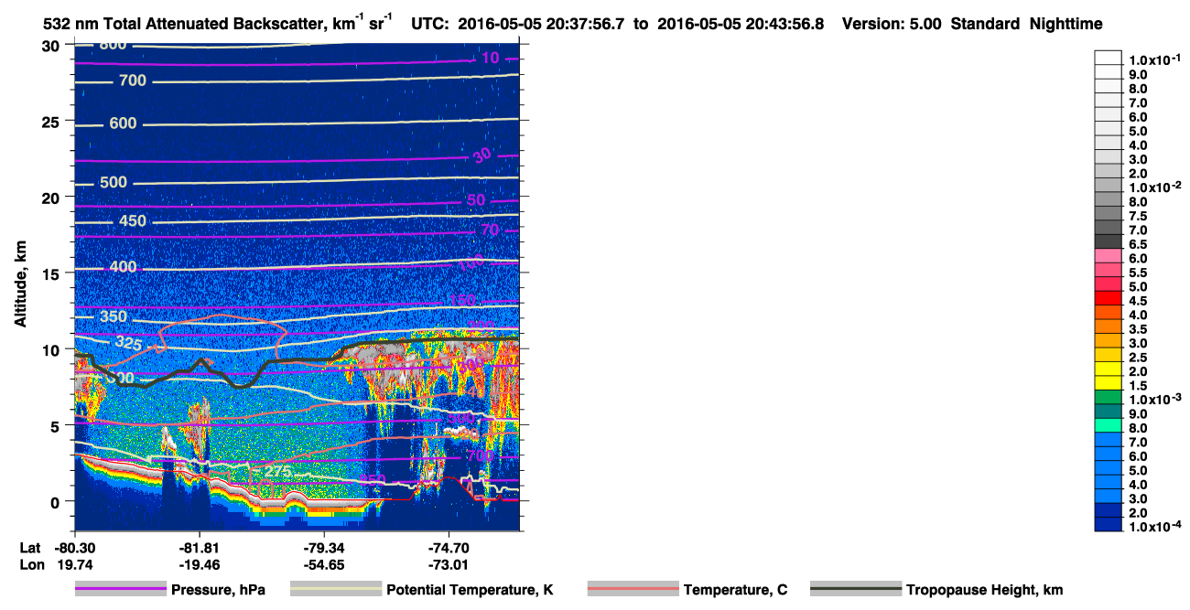Select the 'Tropopause Height, km' legend label
This screenshot has height=610, width=1190.
point(984,590)
